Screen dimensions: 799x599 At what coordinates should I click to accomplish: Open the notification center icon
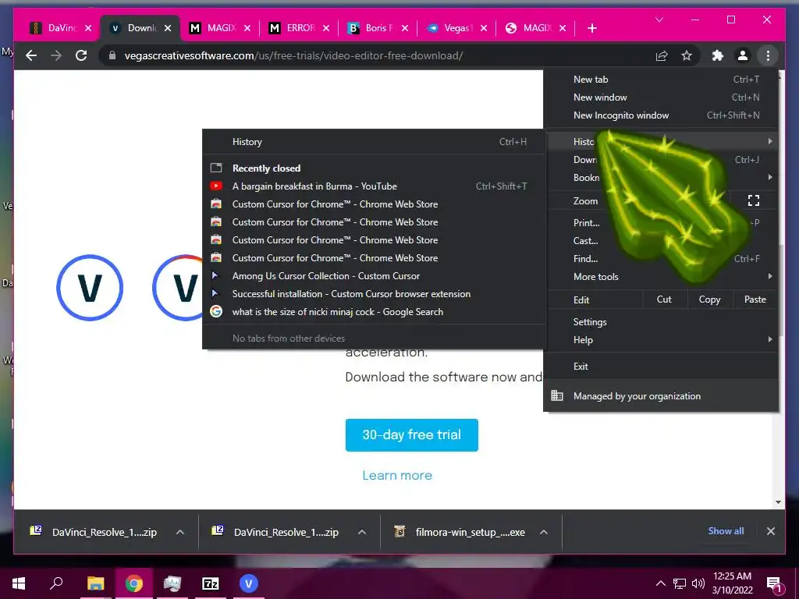coord(774,584)
